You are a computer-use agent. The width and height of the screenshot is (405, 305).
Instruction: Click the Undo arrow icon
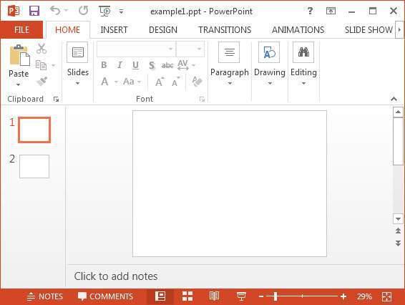tap(55, 11)
